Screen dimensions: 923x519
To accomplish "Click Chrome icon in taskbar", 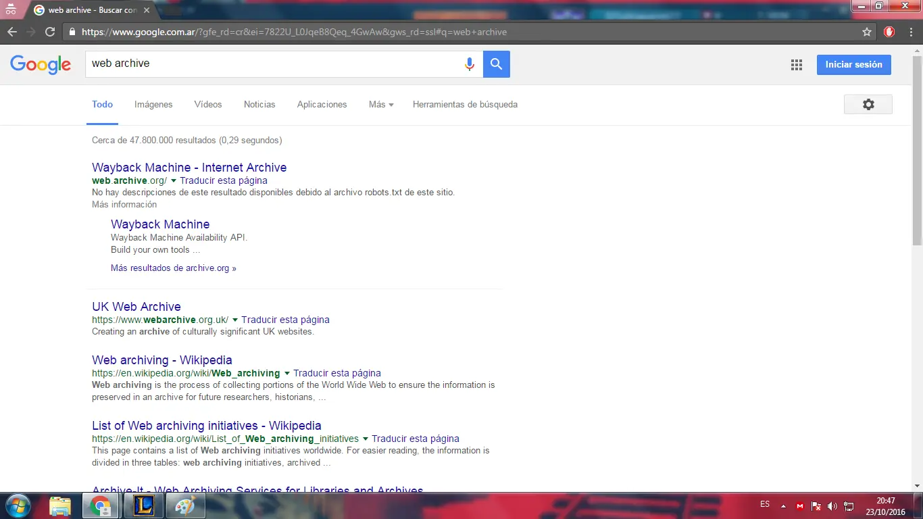I will pyautogui.click(x=101, y=506).
